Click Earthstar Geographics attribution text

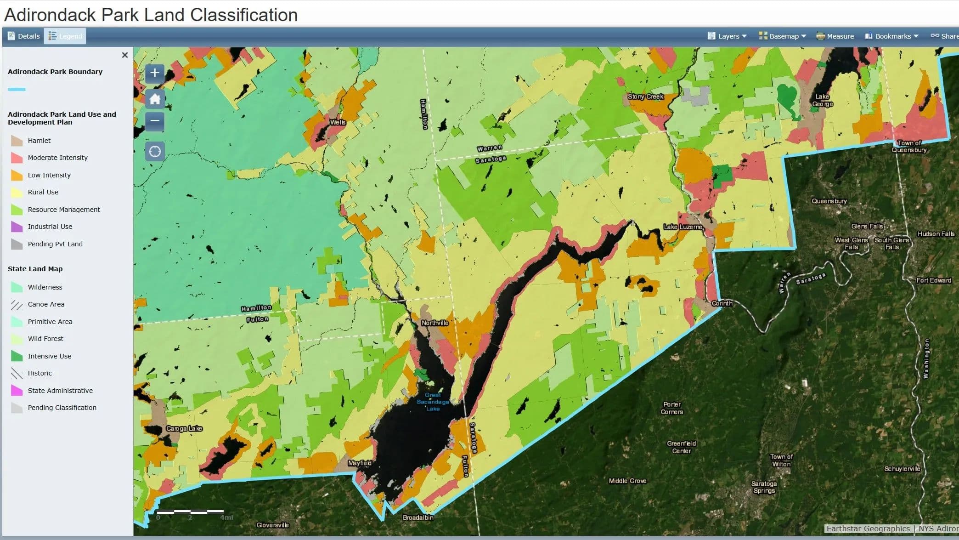[x=868, y=529]
